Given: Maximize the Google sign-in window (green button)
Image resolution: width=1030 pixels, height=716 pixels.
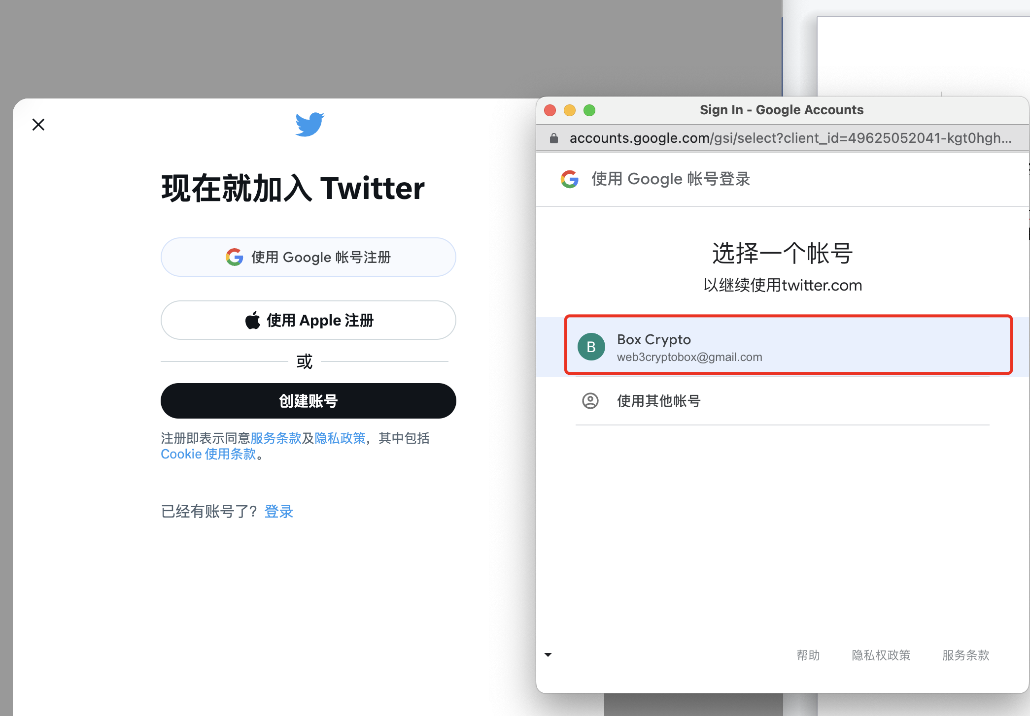Looking at the screenshot, I should click(x=589, y=110).
